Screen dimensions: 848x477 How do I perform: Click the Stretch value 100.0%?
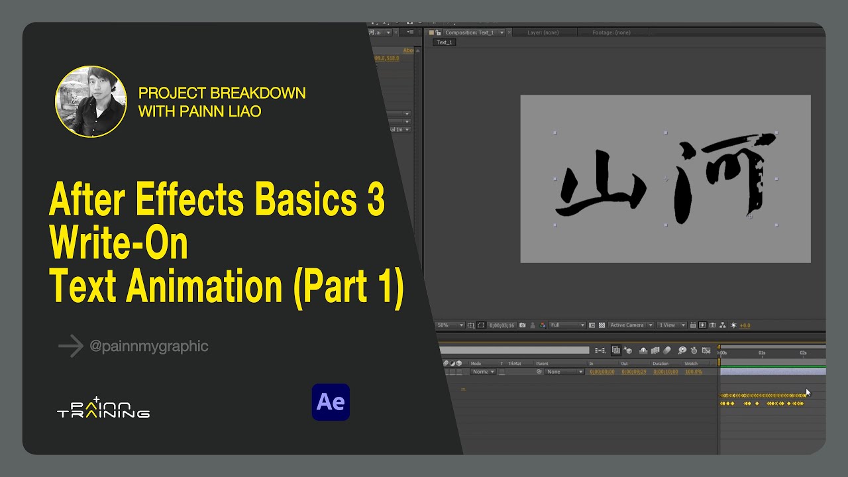[x=694, y=372]
